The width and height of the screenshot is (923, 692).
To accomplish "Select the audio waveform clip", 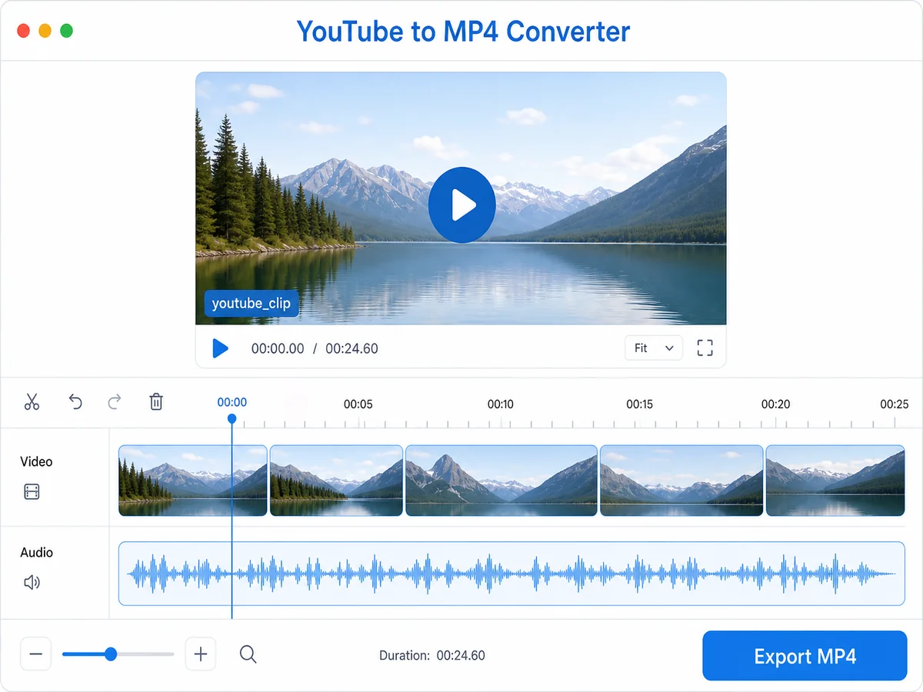I will point(511,574).
